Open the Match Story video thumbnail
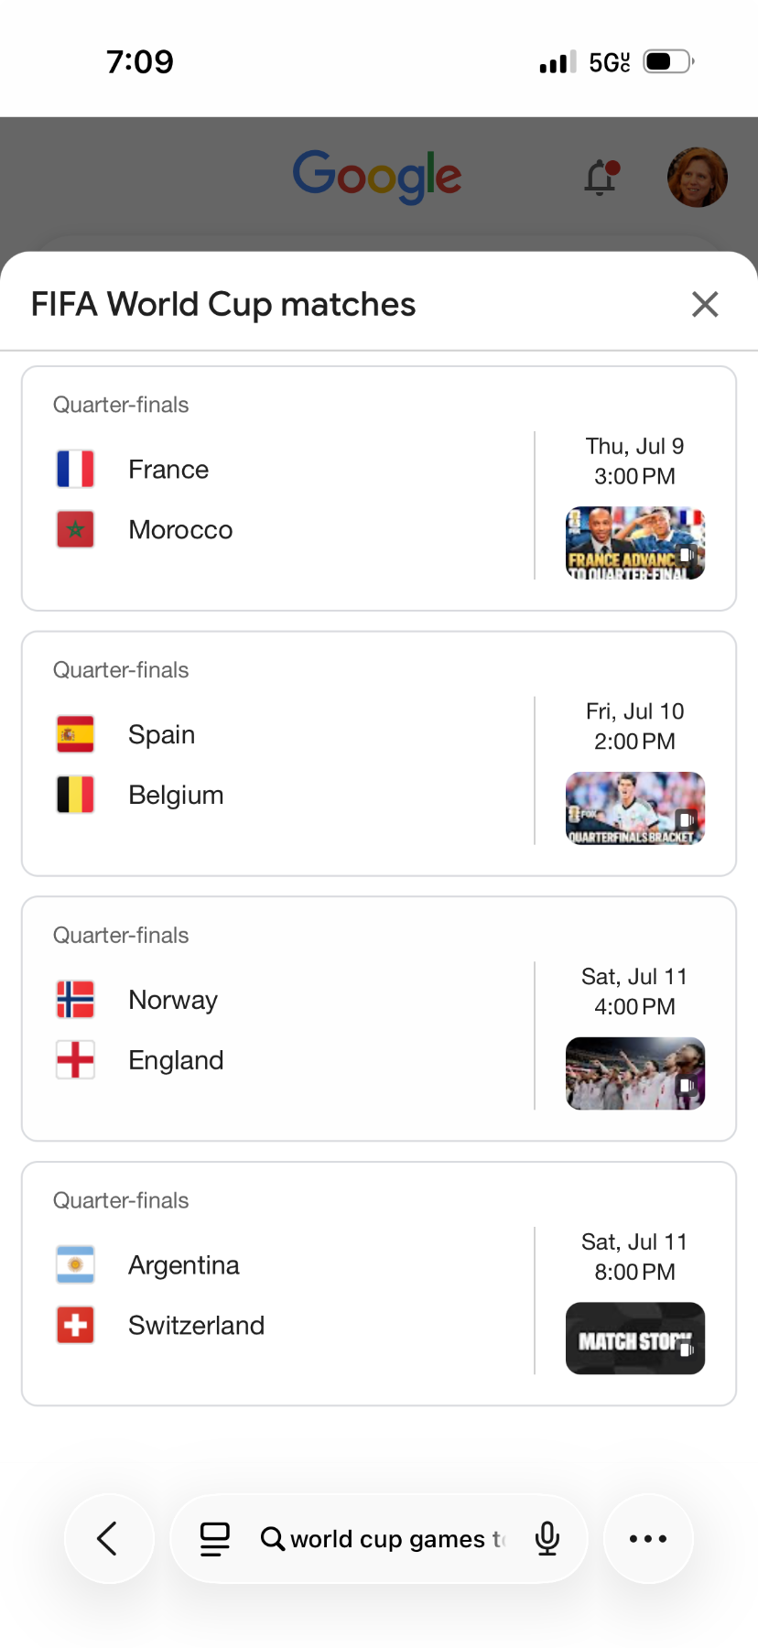Viewport: 758px width, 1648px height. coord(635,1339)
